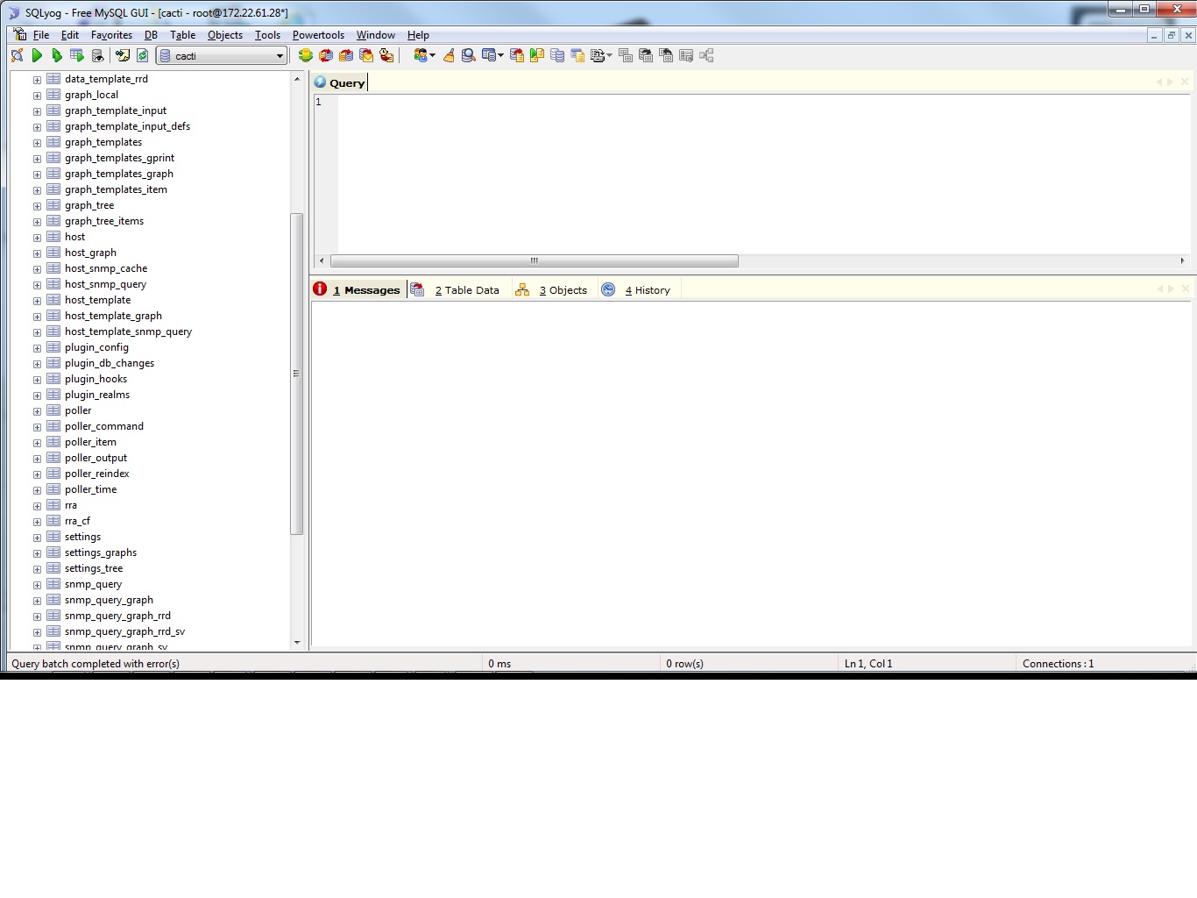This screenshot has height=898, width=1197.
Task: Click the poller_time table icon
Action: [53, 489]
